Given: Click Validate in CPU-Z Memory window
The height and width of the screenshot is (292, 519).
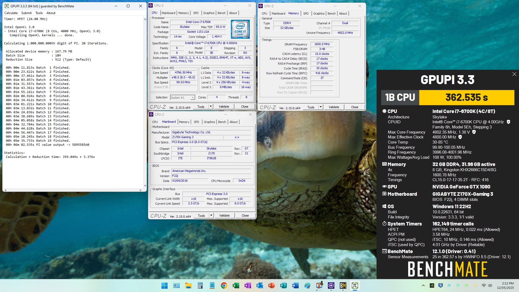Looking at the screenshot, I should 334,107.
